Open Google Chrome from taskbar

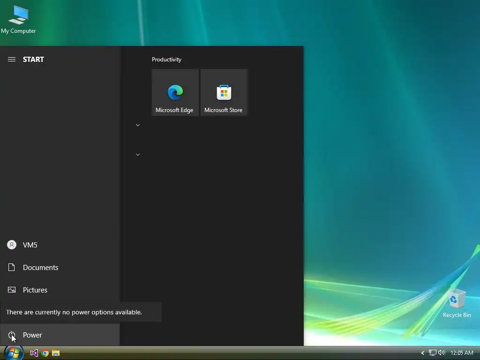(x=45, y=353)
